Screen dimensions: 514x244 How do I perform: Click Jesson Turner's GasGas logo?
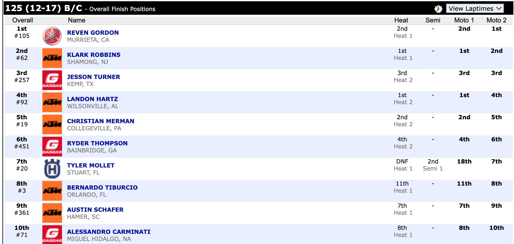(52, 80)
